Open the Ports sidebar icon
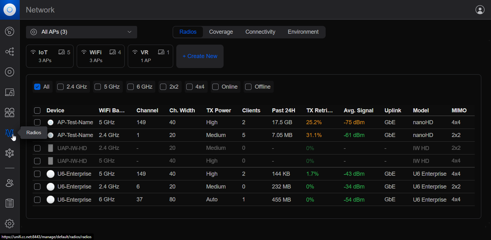The width and height of the screenshot is (491, 240). [10, 113]
